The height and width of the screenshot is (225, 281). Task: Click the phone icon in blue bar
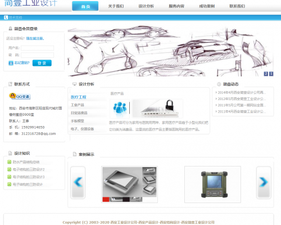pyautogui.click(x=6, y=17)
